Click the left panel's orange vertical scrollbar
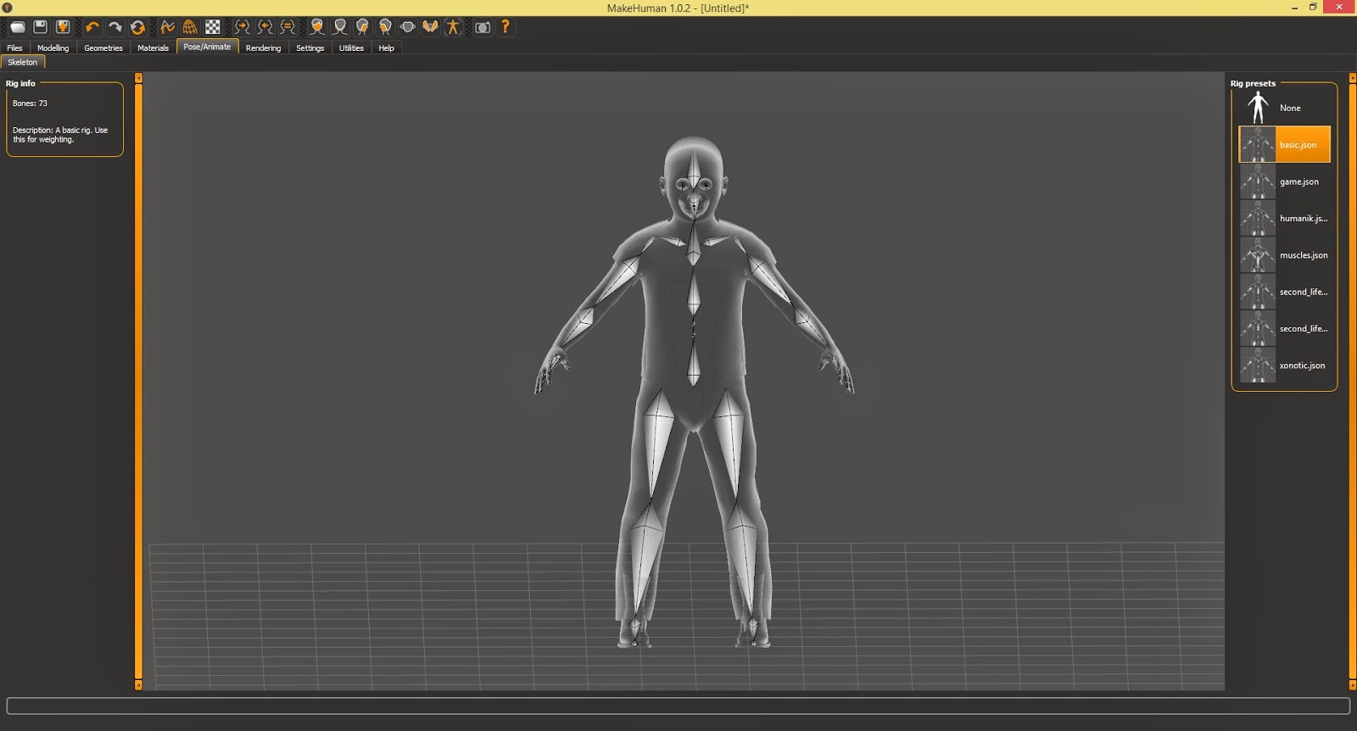The height and width of the screenshot is (731, 1357). point(138,382)
